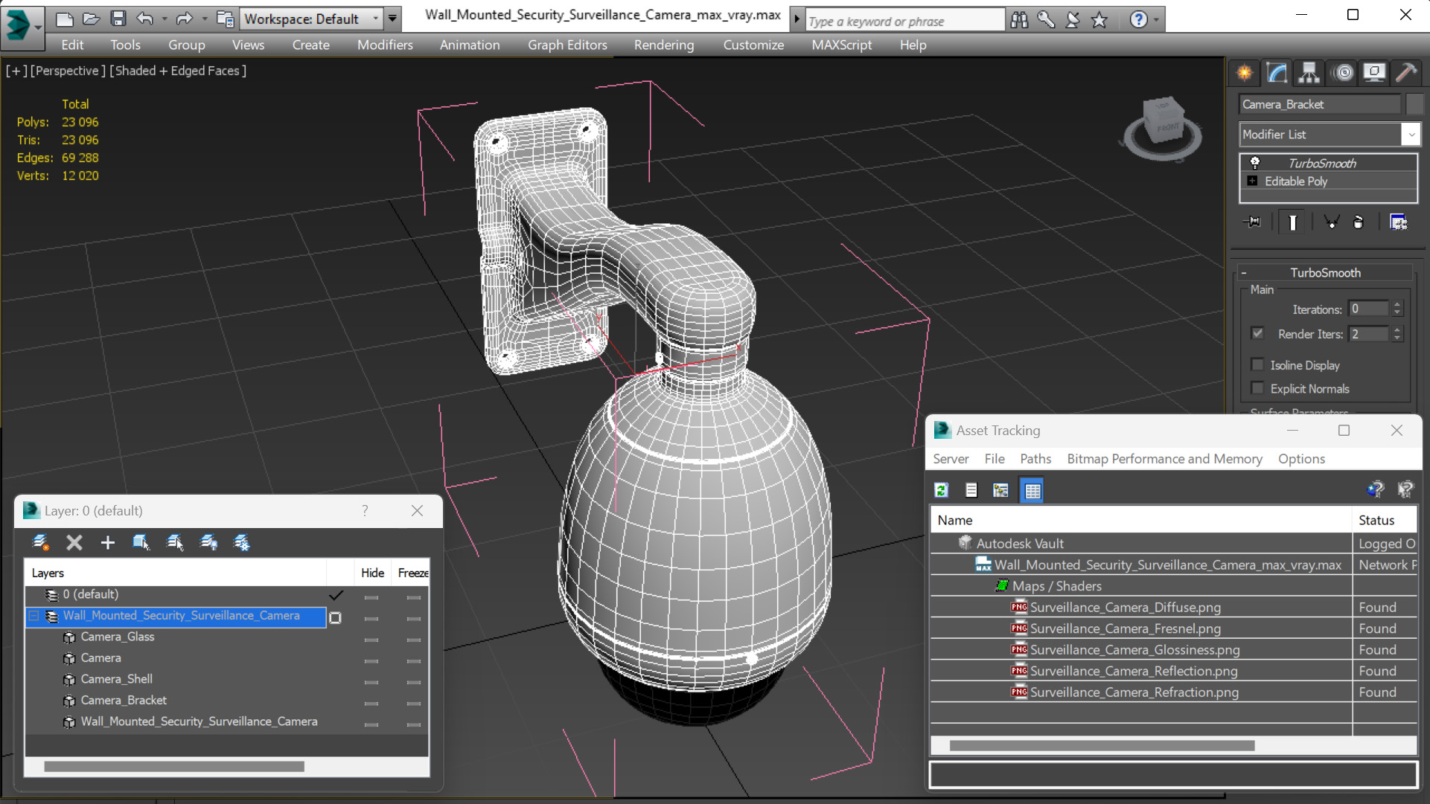Screen dimensions: 1430x804
Task: Click the Remove Modifier trash icon
Action: [x=1359, y=222]
